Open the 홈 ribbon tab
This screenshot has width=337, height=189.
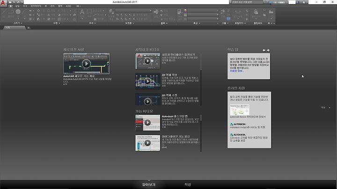(x=10, y=6)
